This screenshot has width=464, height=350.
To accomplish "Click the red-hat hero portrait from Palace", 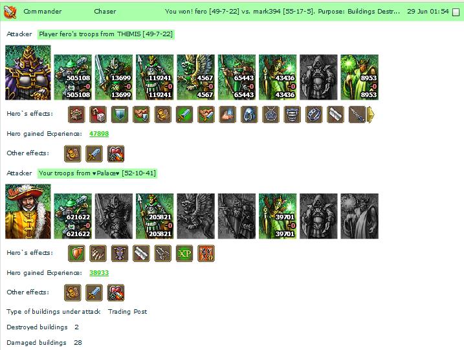I will click(x=28, y=212).
